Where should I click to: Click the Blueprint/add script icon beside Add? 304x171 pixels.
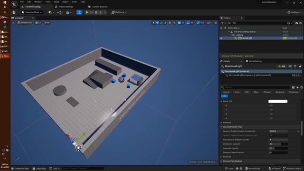290,66
